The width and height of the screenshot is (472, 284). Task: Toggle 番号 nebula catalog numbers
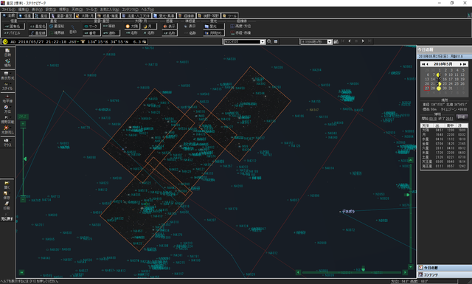[91, 33]
